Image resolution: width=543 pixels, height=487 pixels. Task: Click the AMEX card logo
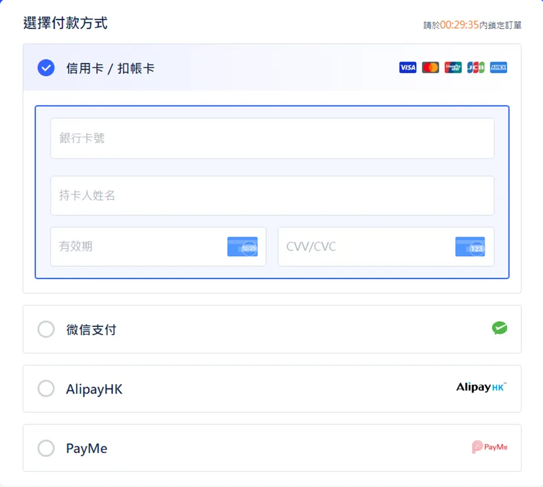click(498, 68)
